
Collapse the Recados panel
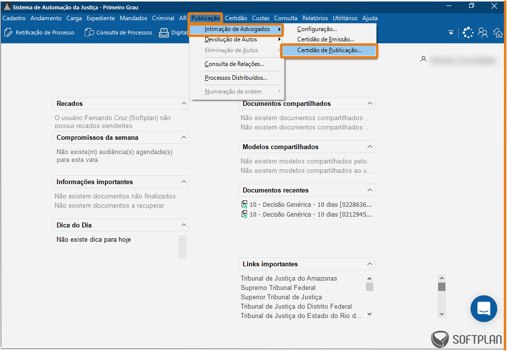point(184,103)
